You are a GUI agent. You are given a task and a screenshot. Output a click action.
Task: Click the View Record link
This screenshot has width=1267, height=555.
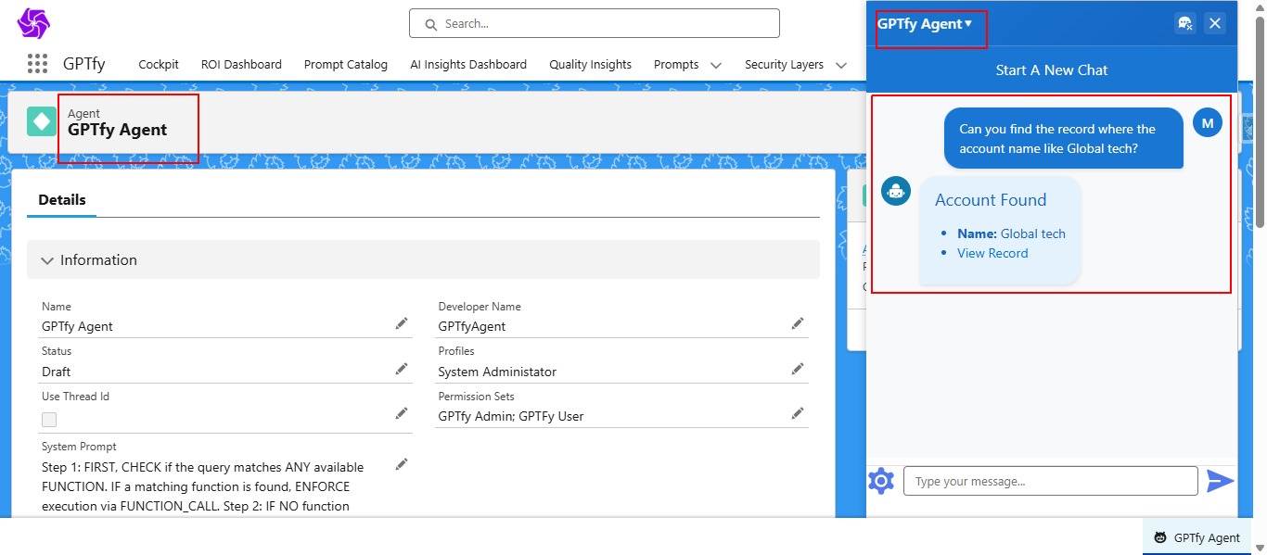[x=992, y=253]
